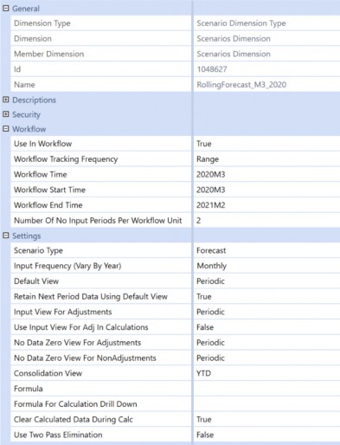
Task: Select the Workflow Start Time label
Action: click(49, 190)
